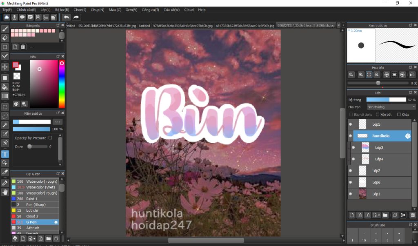Click the transparent color swatch
The height and width of the screenshot is (246, 418).
click(17, 76)
